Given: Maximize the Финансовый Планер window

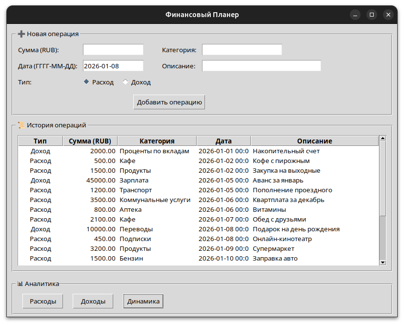Looking at the screenshot, I should [x=372, y=15].
